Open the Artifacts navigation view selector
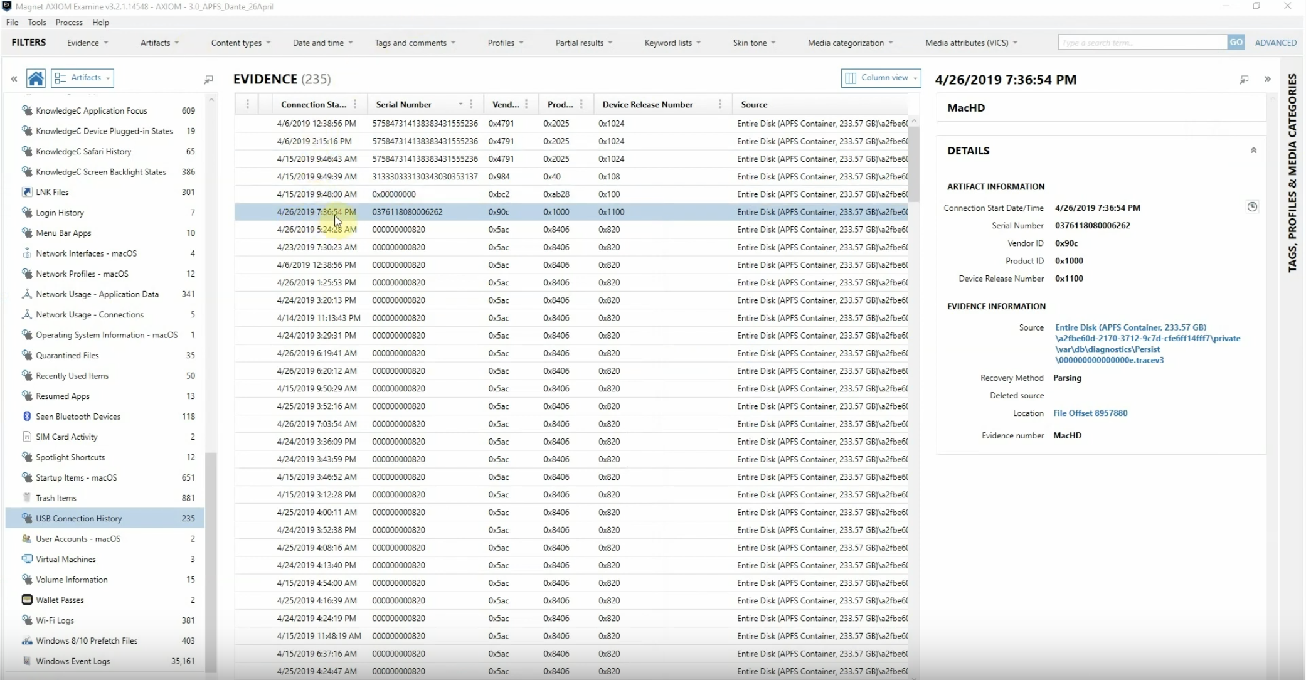The image size is (1306, 680). 82,78
